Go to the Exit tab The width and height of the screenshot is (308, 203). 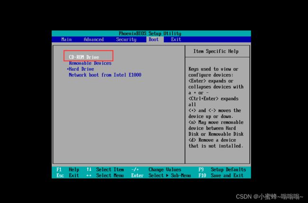176,39
